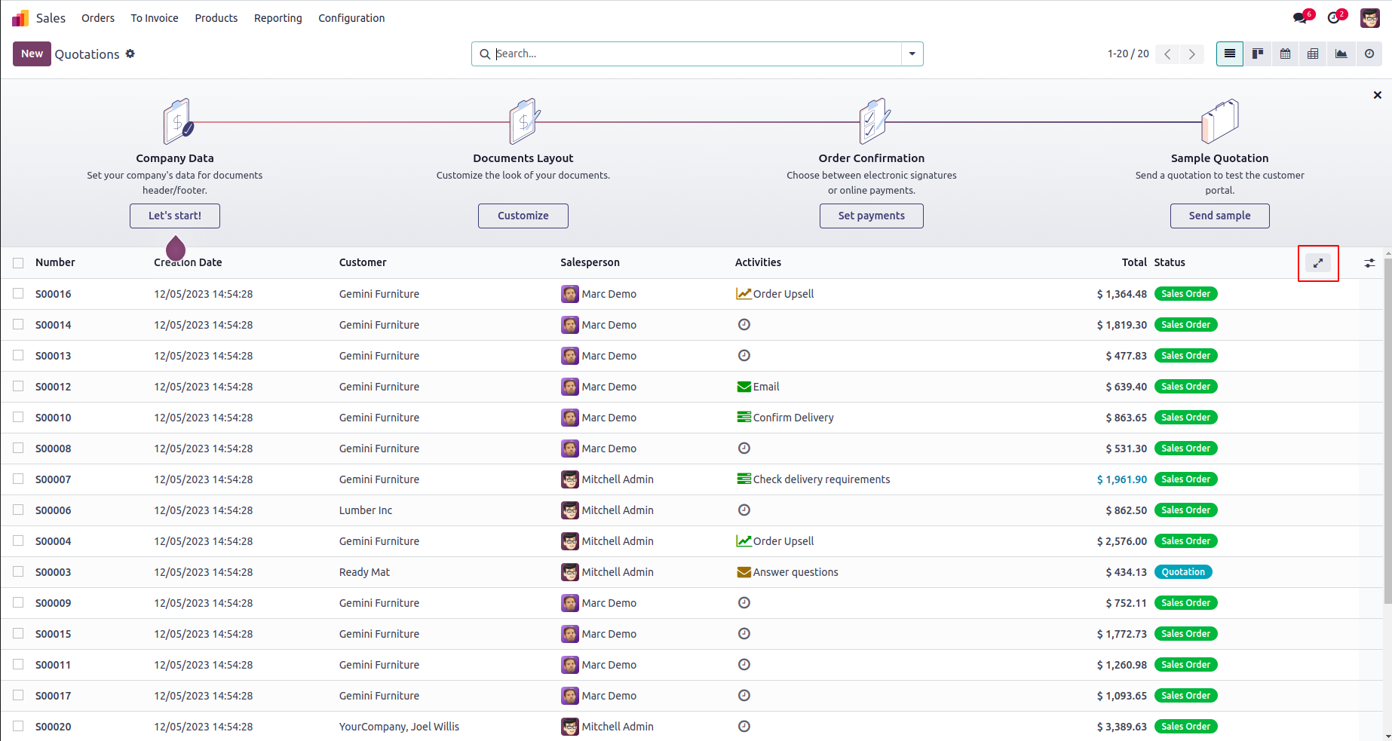The height and width of the screenshot is (741, 1392).
Task: Open the Graph view
Action: click(1341, 54)
